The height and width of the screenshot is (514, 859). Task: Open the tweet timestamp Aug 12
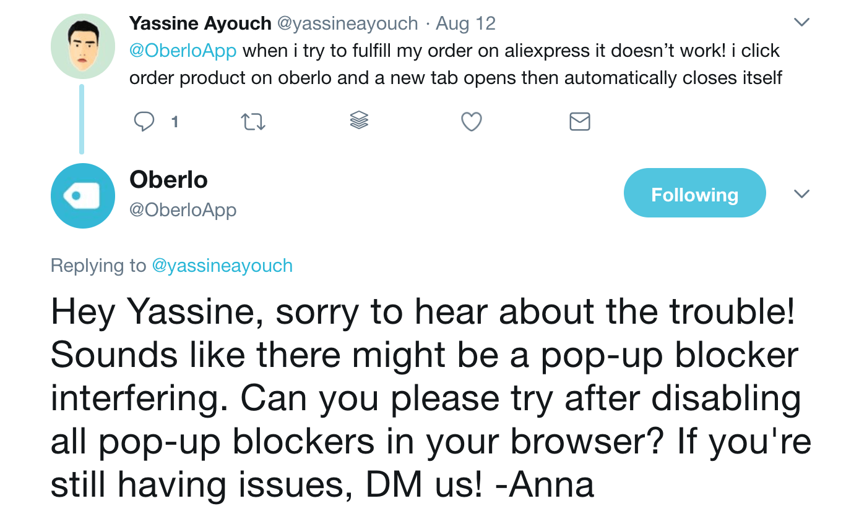(465, 23)
